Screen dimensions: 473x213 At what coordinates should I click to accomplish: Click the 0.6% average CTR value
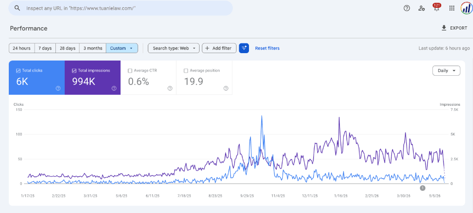pos(139,81)
